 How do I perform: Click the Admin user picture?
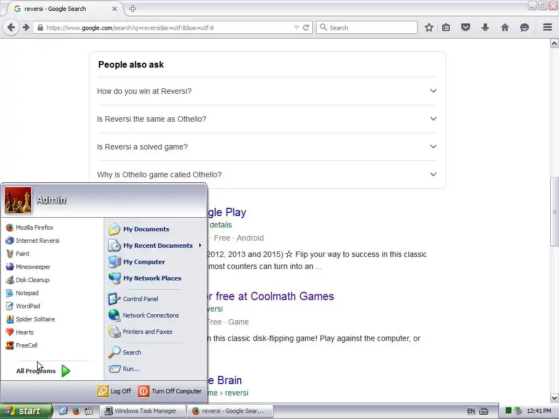click(18, 200)
